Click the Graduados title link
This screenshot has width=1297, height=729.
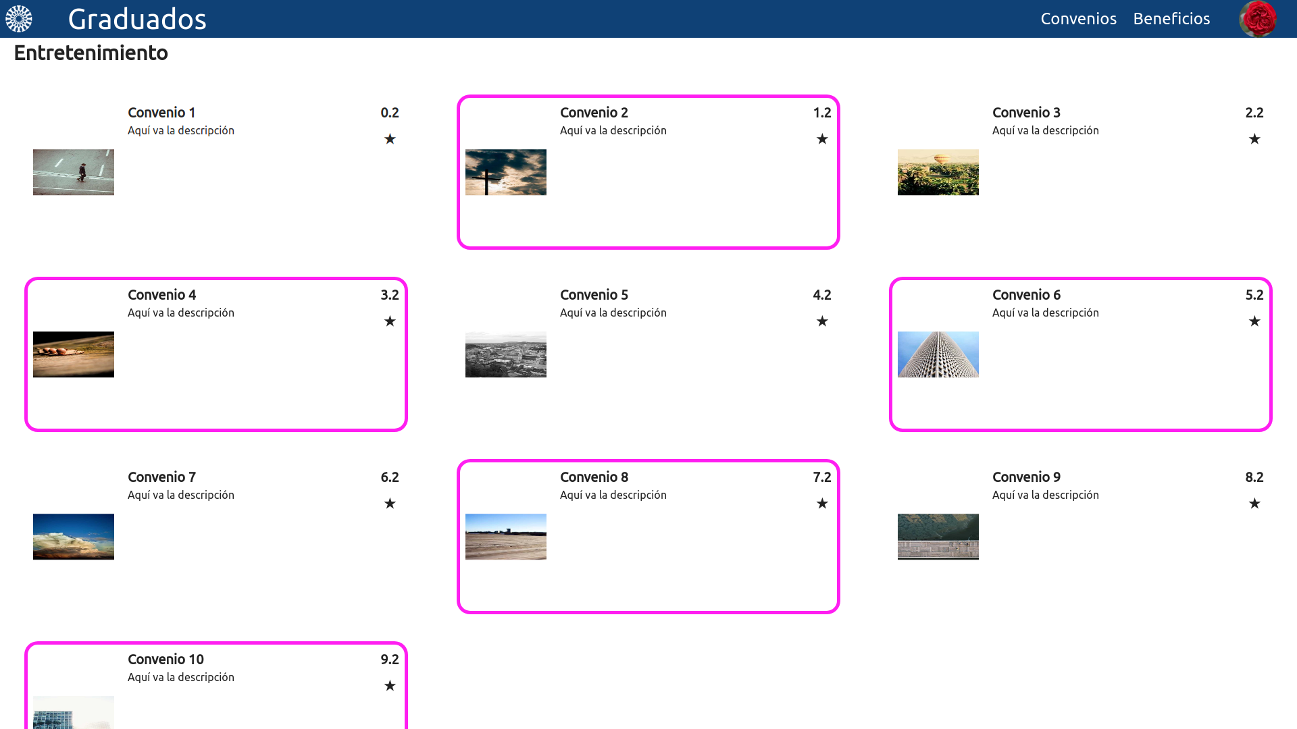click(137, 19)
